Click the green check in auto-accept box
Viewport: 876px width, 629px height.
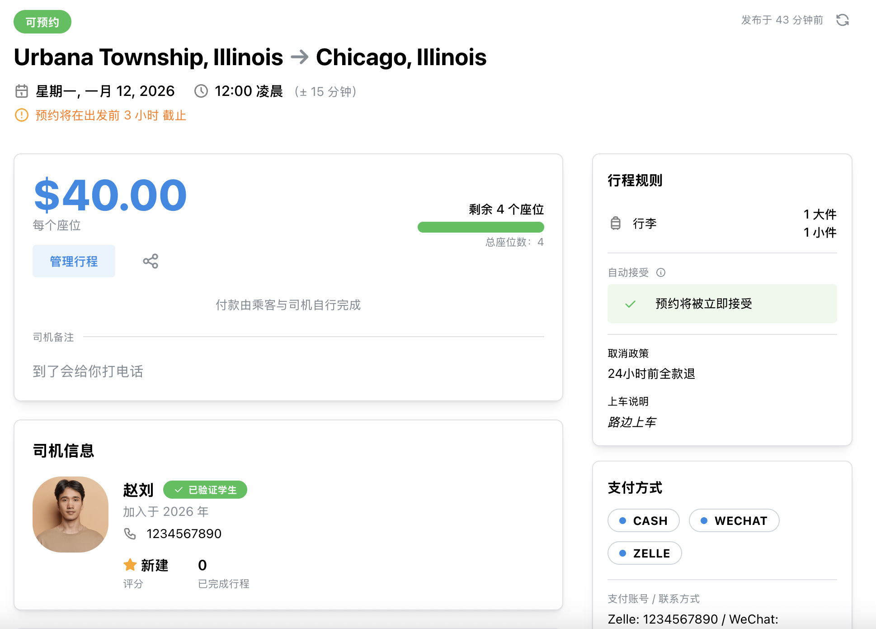(630, 304)
